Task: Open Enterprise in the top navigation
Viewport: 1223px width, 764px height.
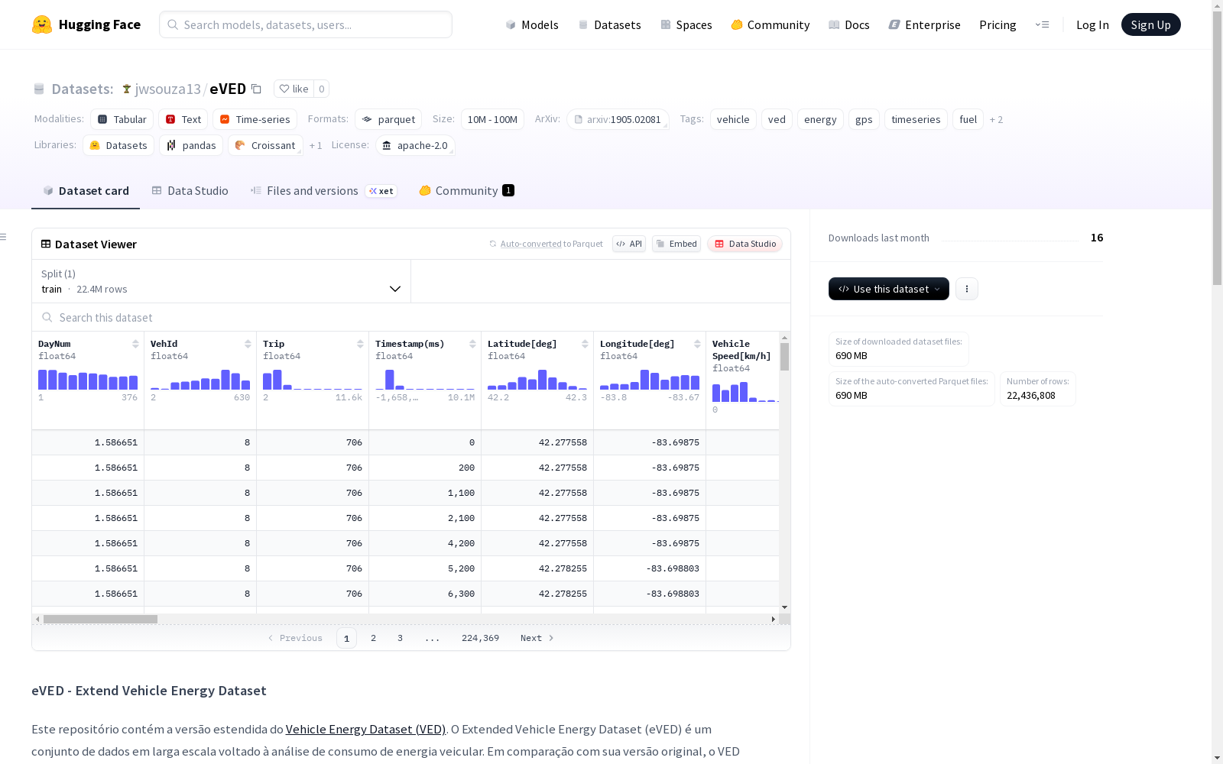Action: coord(925,24)
